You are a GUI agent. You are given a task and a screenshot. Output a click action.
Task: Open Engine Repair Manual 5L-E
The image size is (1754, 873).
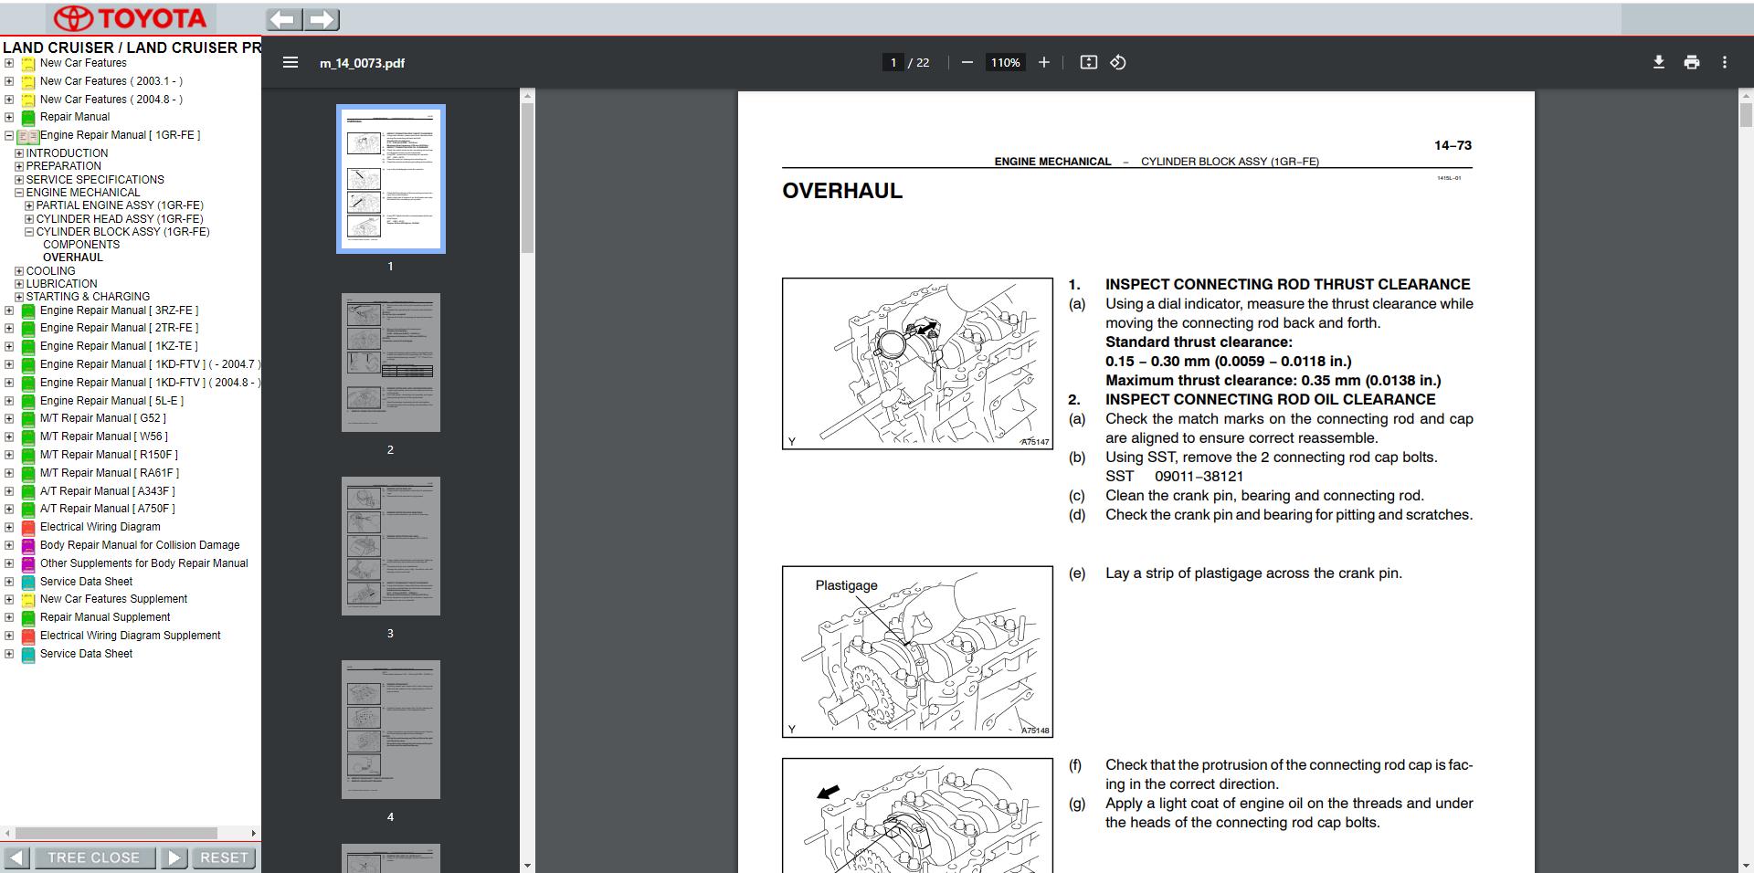point(111,401)
